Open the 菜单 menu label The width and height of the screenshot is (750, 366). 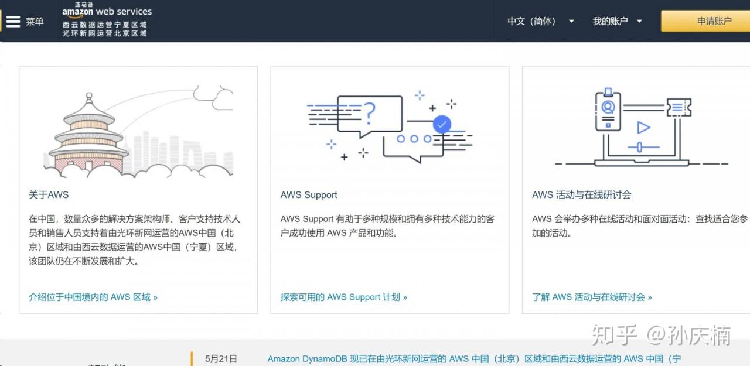click(35, 22)
